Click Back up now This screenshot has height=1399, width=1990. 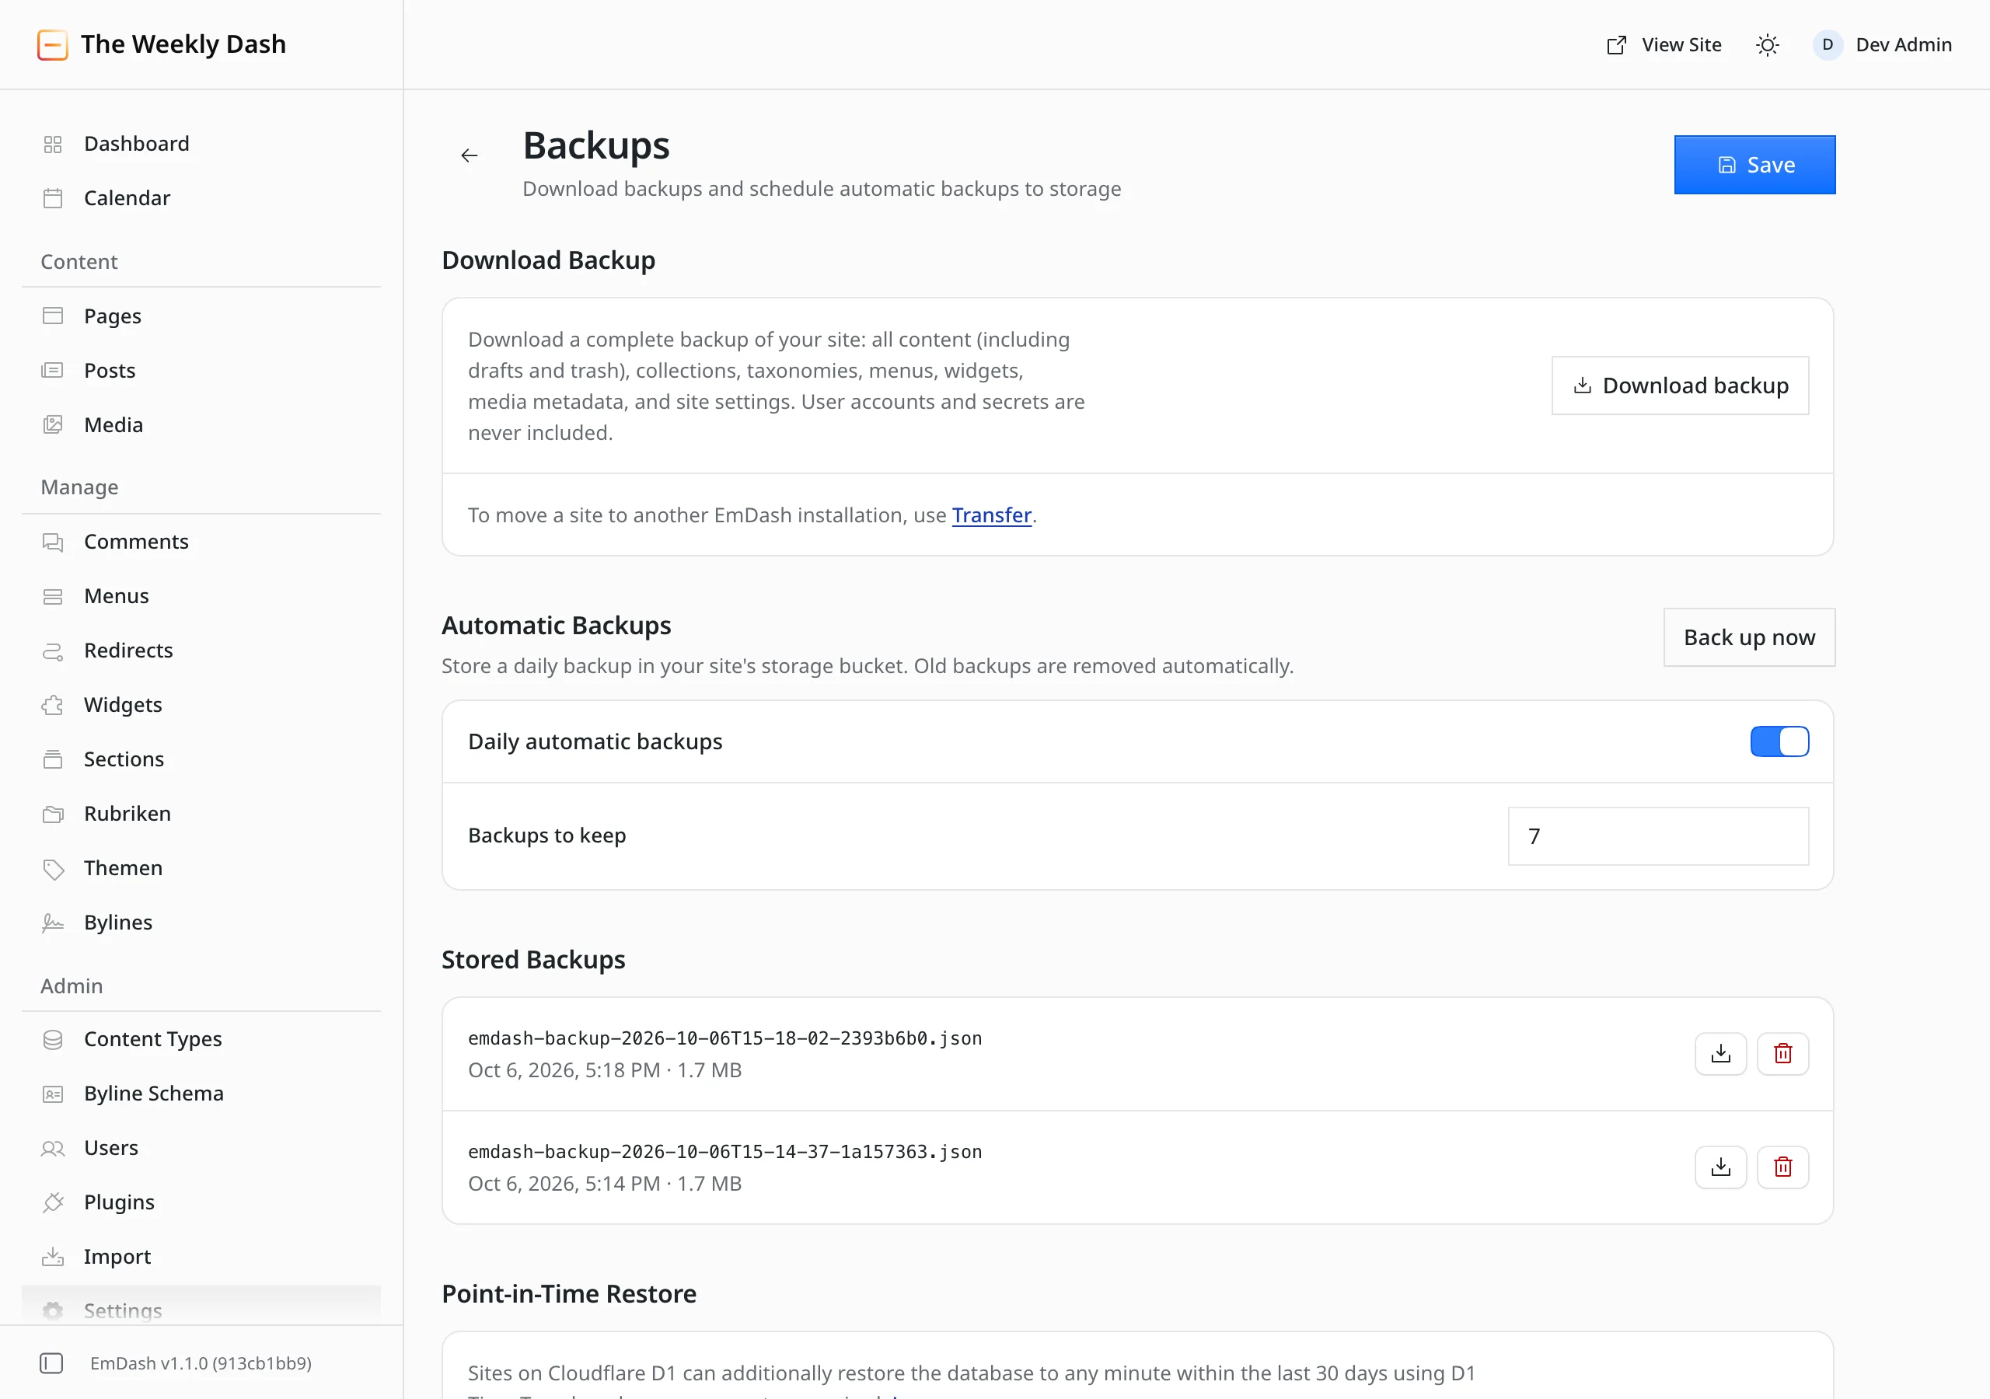point(1749,637)
